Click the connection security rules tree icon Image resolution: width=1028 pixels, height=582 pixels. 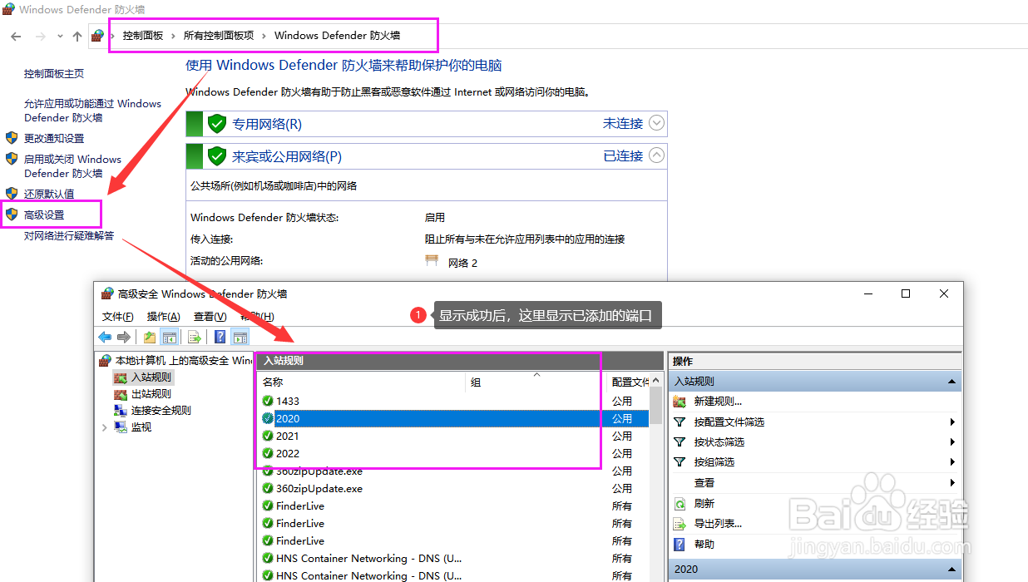pyautogui.click(x=121, y=411)
